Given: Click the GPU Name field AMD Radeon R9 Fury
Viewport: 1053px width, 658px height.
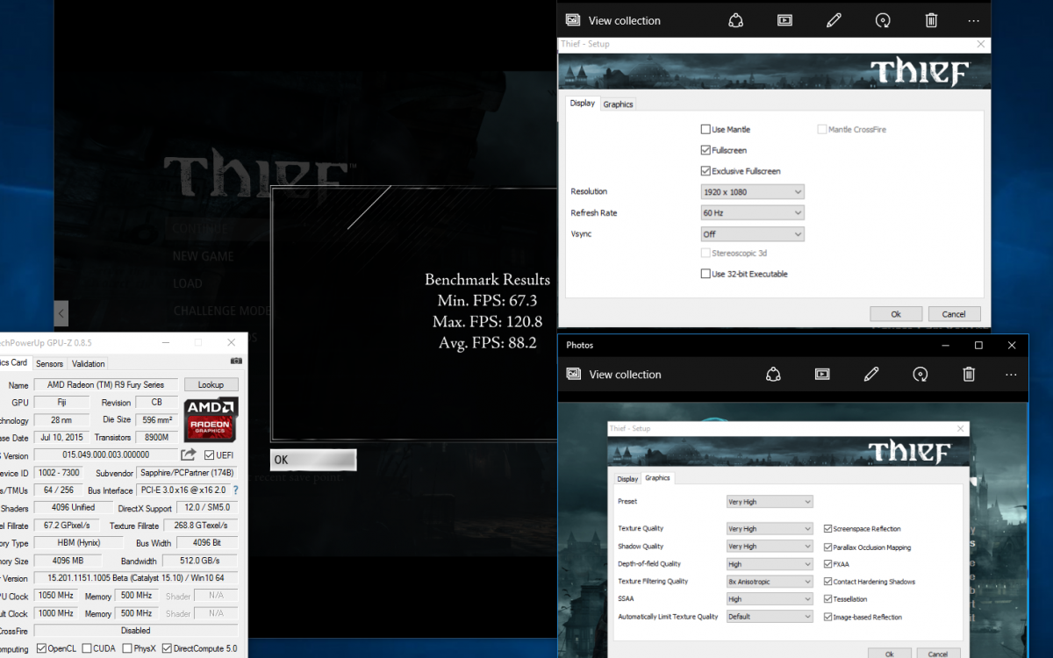Looking at the screenshot, I should point(105,384).
